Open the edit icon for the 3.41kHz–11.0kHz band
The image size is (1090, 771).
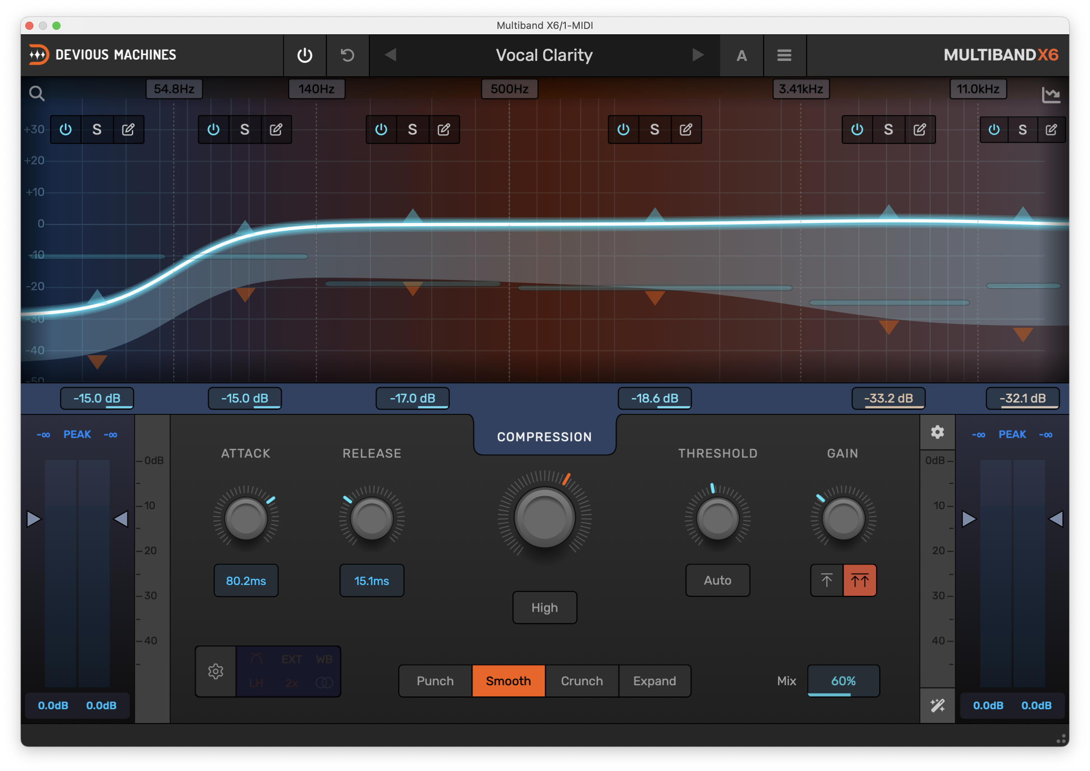[x=919, y=130]
